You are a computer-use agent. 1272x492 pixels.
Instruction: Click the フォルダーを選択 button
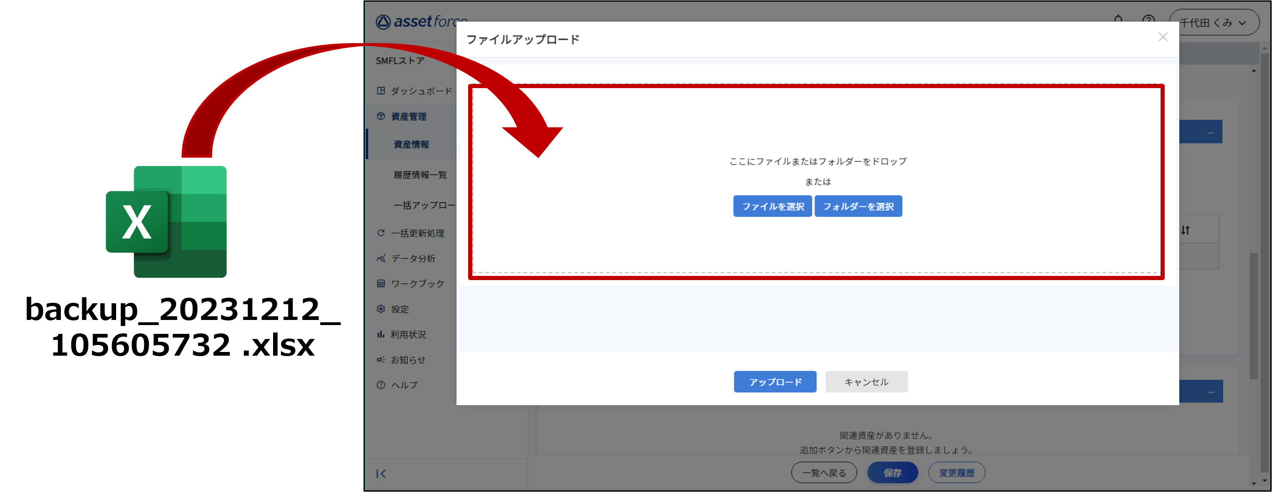click(x=858, y=206)
